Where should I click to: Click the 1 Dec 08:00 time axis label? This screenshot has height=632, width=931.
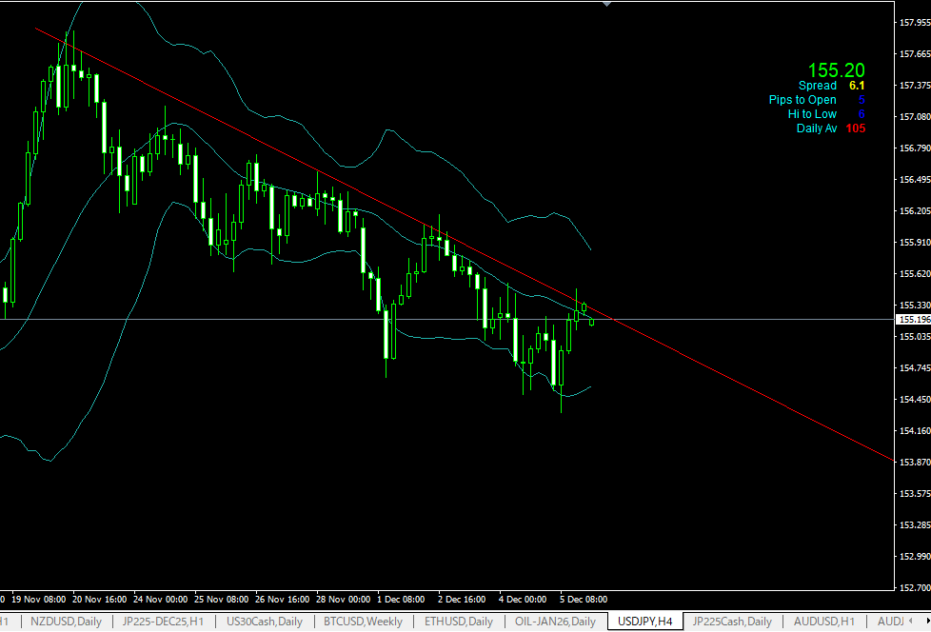[400, 600]
